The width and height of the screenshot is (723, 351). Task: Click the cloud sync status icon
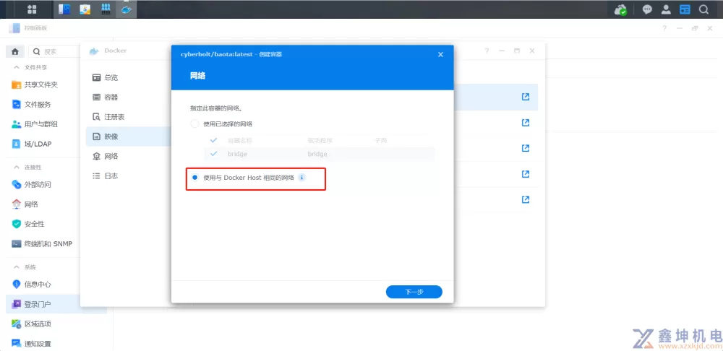click(620, 9)
